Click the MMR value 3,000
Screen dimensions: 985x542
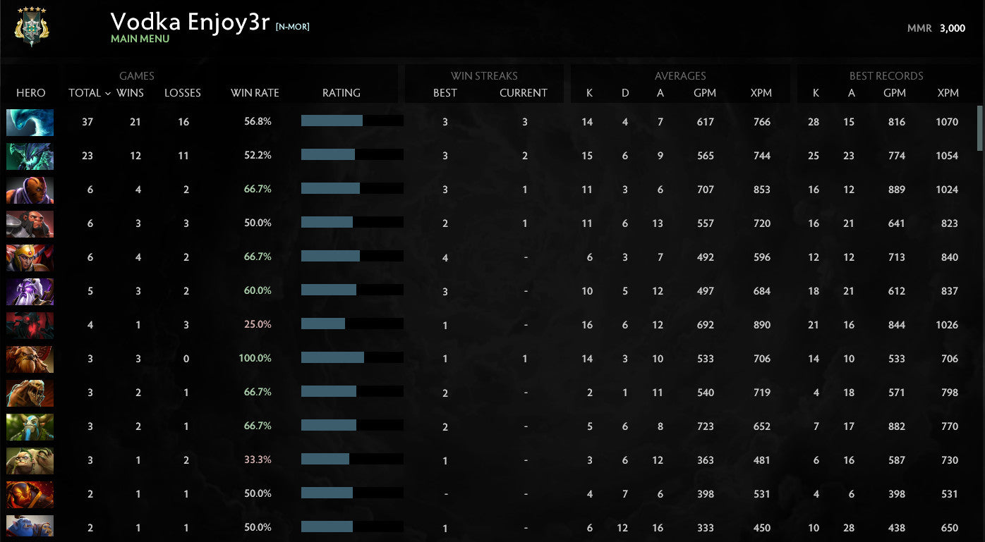[954, 29]
